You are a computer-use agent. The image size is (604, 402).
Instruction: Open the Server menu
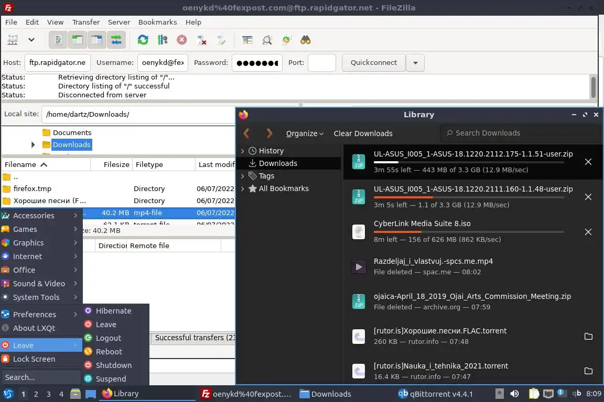point(118,22)
